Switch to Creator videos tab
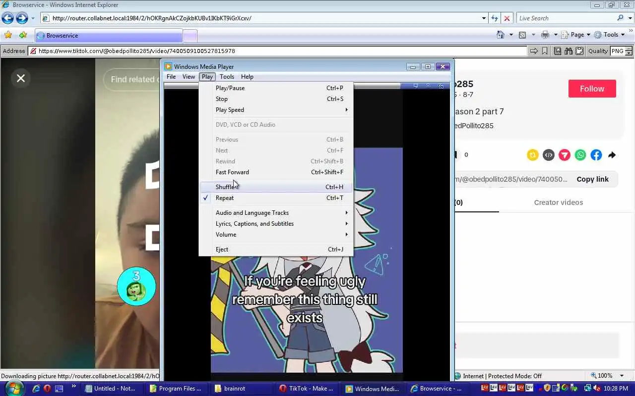 559,202
